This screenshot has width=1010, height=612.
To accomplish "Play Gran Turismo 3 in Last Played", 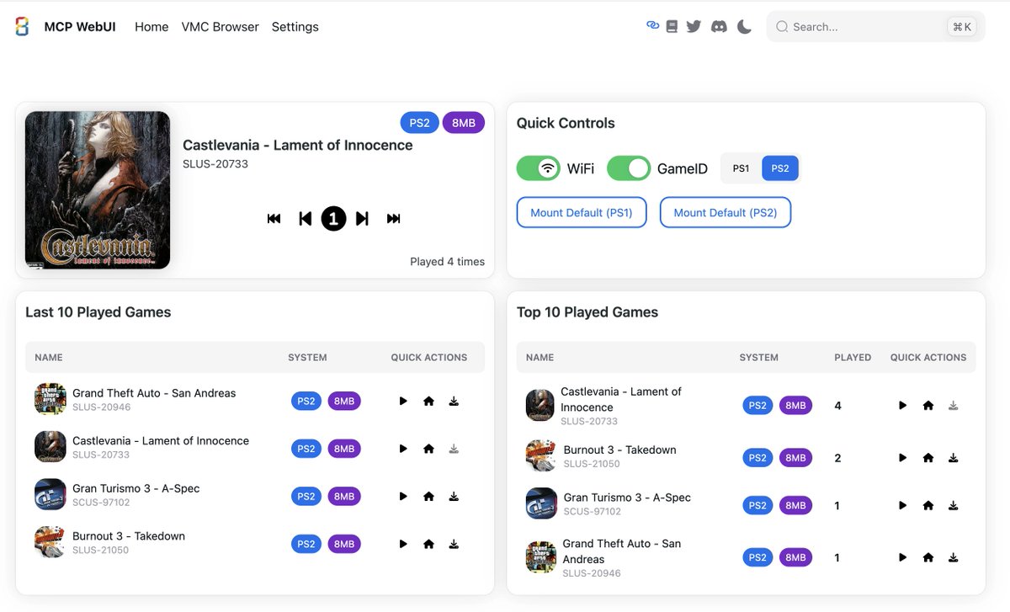I will click(403, 497).
